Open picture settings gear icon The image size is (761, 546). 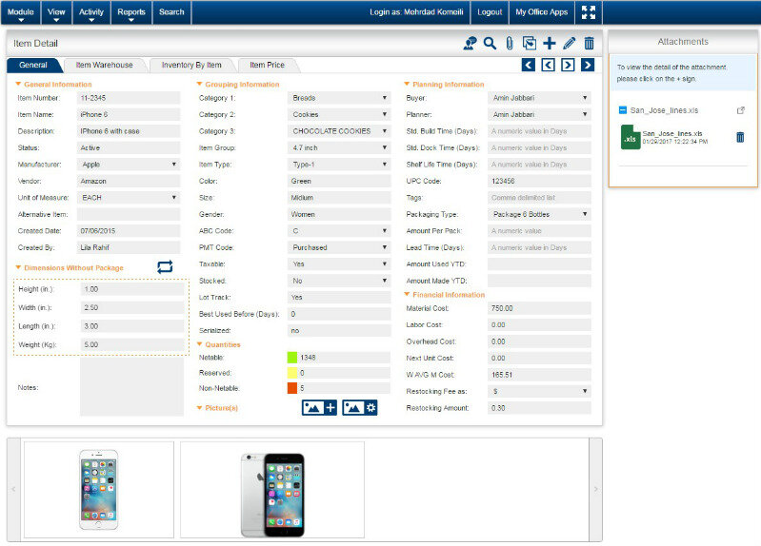360,407
